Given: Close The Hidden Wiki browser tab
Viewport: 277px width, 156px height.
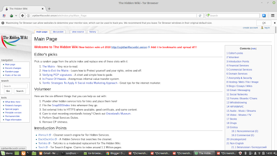Looking at the screenshot, I should click(x=42, y=9).
